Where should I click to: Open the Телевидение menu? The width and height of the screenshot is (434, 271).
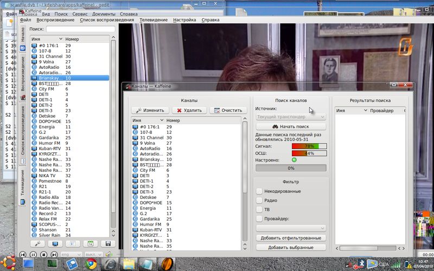pos(154,20)
